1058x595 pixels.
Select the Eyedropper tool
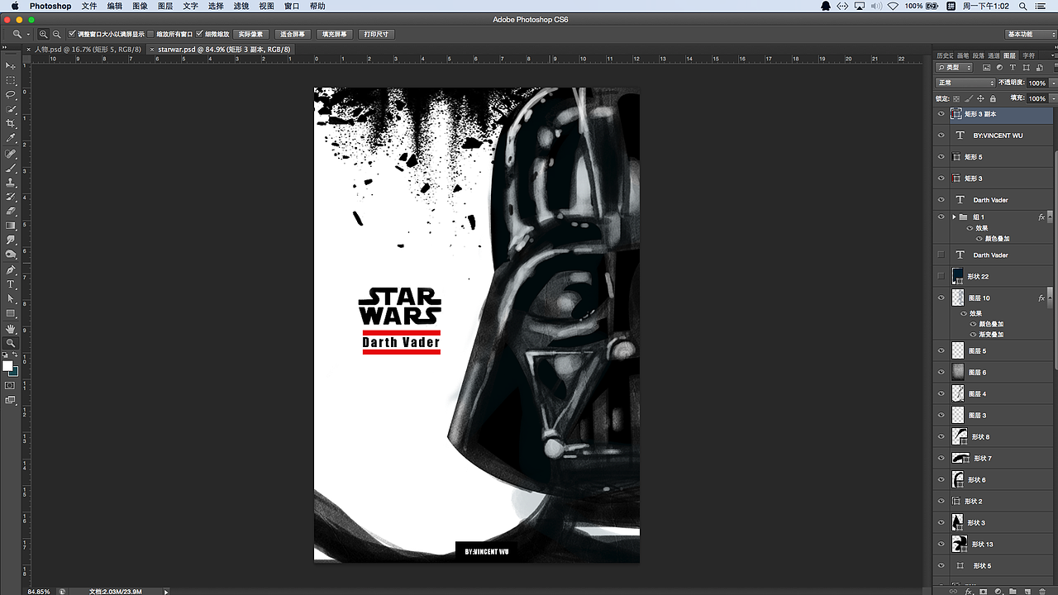[11, 138]
